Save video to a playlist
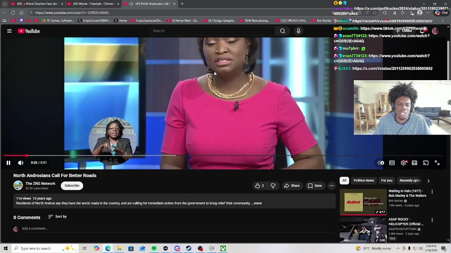The image size is (451, 253). pos(315,186)
